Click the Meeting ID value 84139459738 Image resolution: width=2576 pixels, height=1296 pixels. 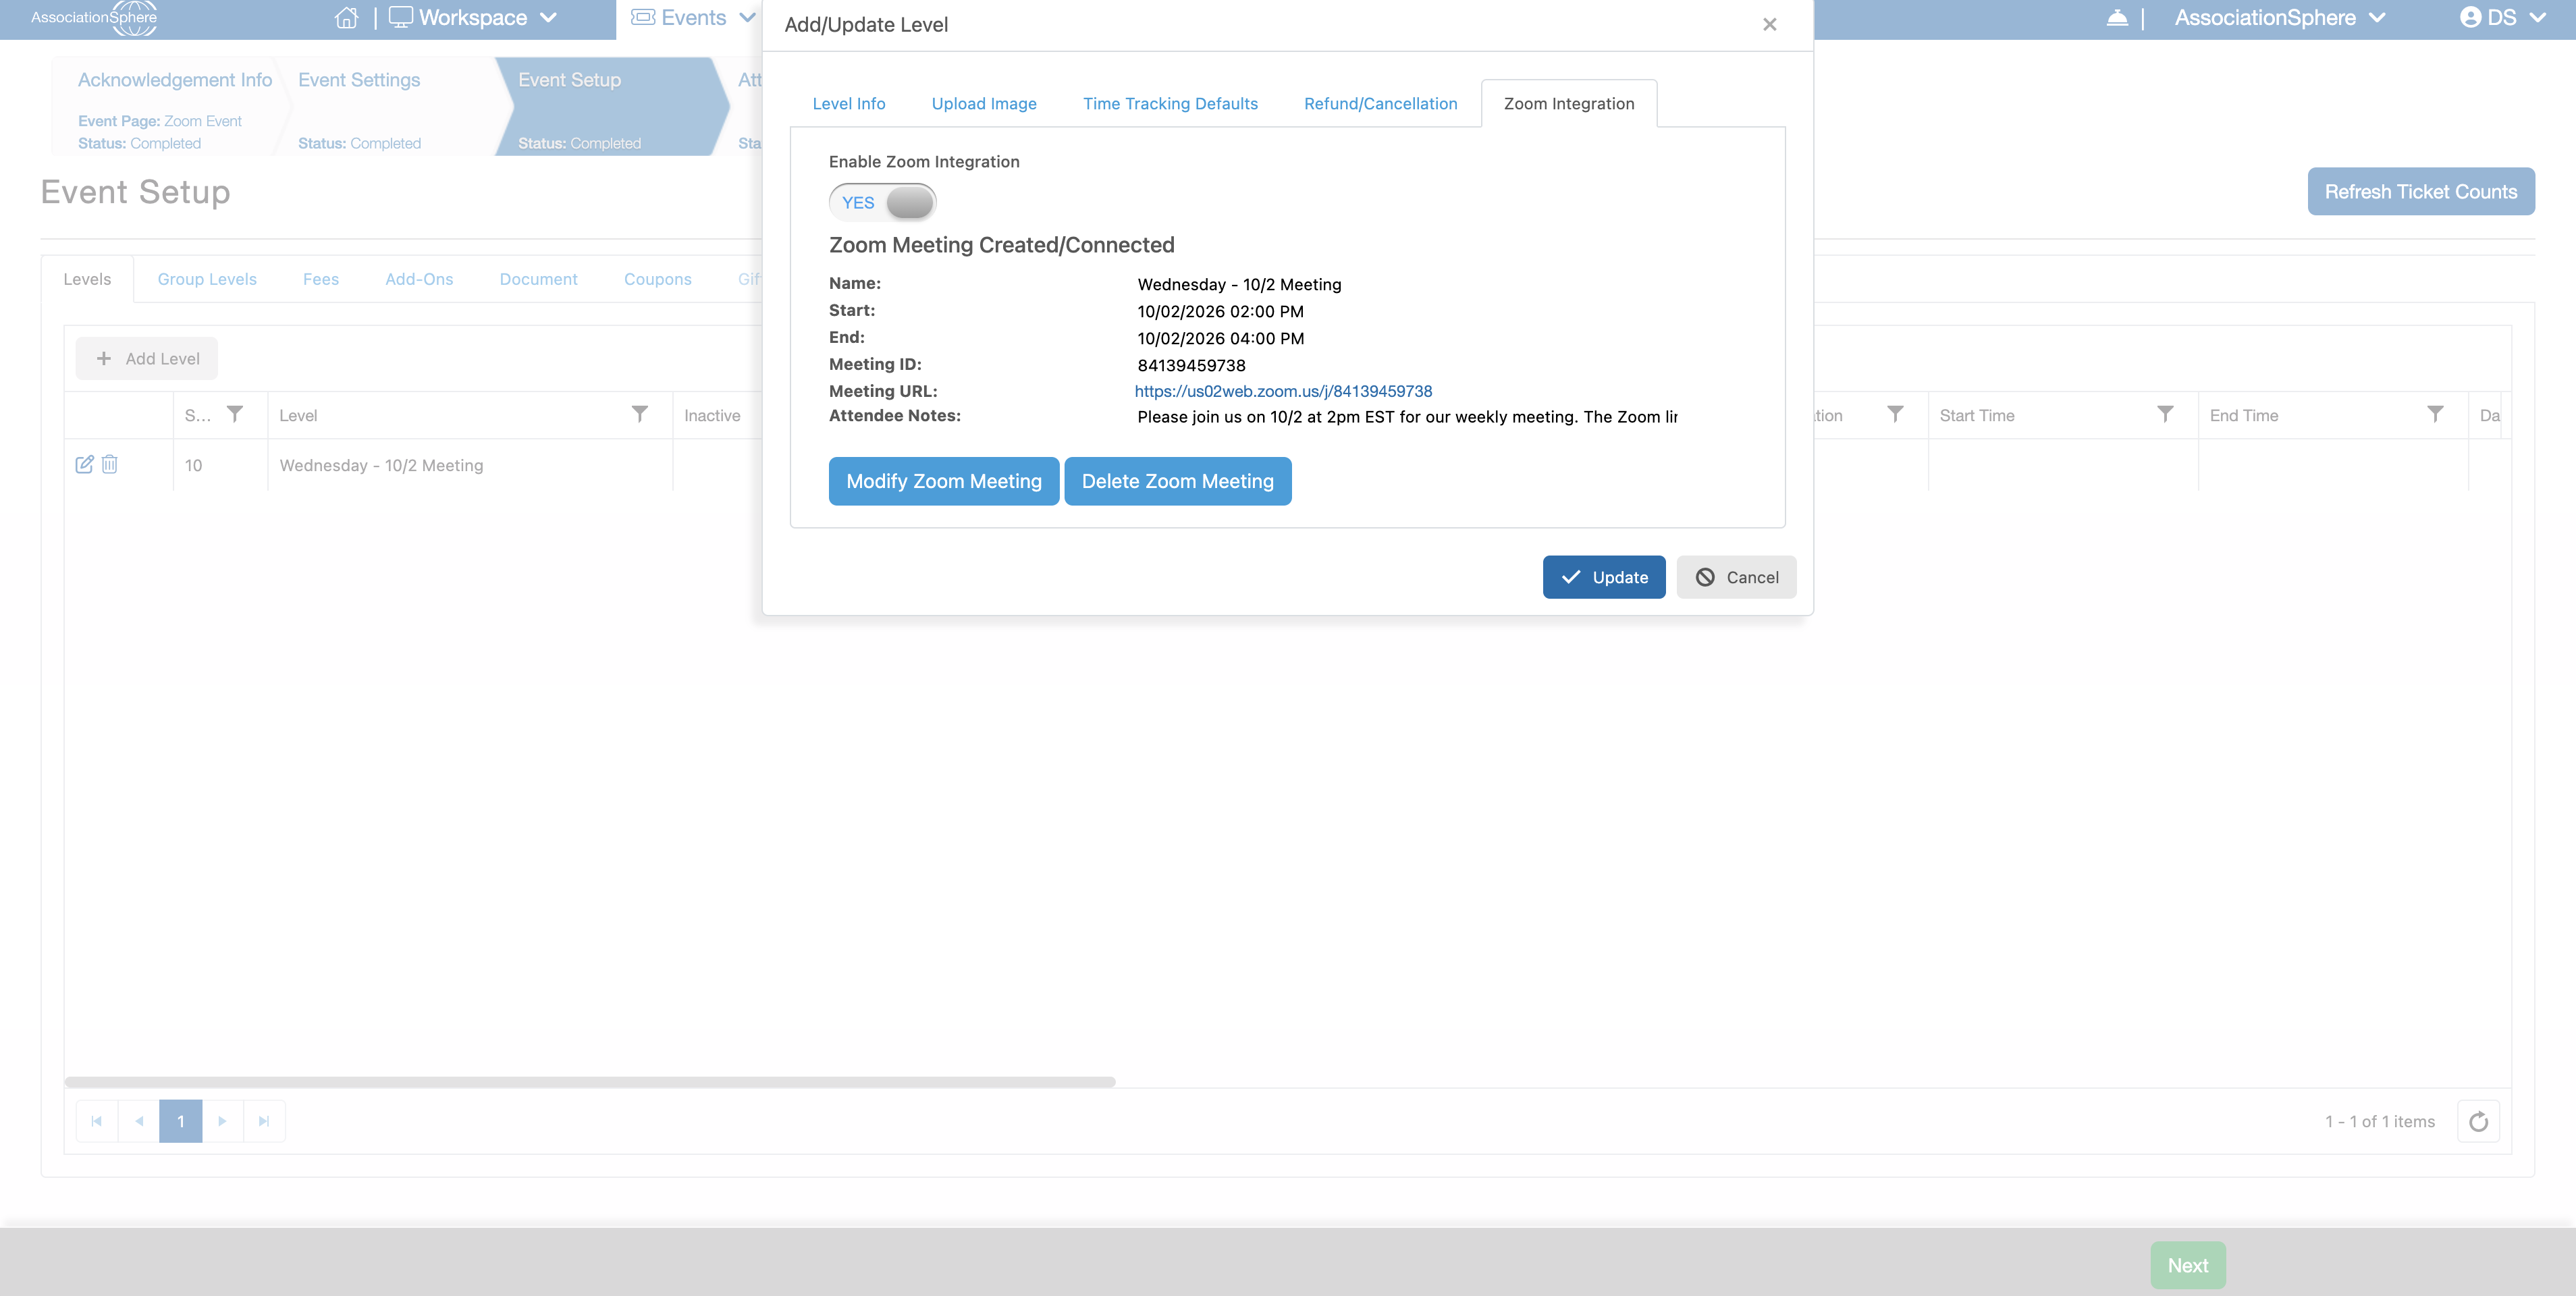1191,365
